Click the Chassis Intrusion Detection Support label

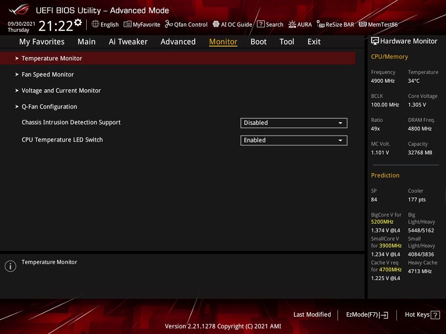click(71, 122)
